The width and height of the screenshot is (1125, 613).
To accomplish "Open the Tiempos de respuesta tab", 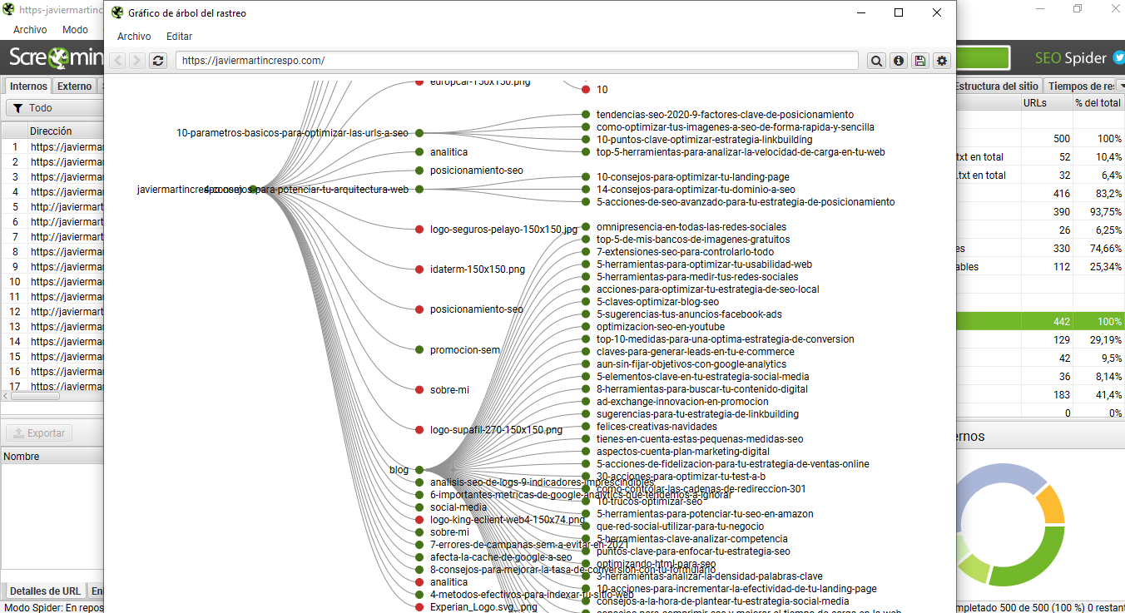I will (1078, 87).
